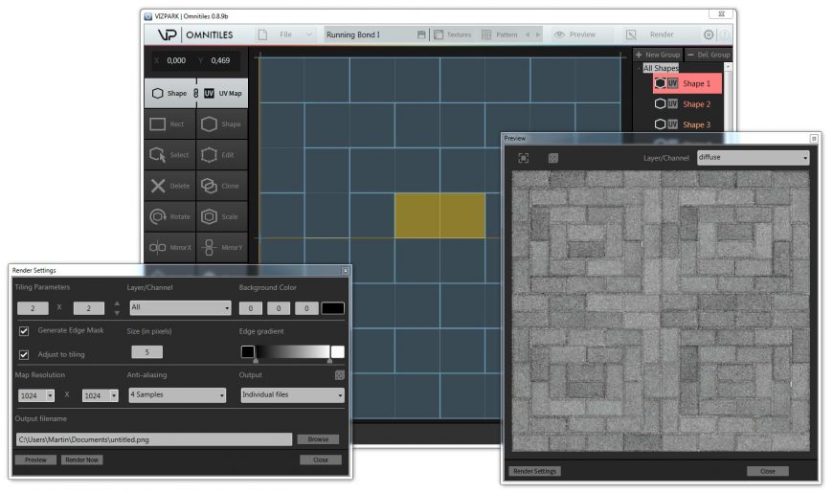Select Shape 2 in shapes list

(696, 104)
